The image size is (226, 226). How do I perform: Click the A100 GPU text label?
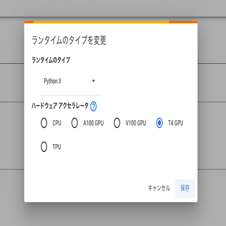point(93,123)
